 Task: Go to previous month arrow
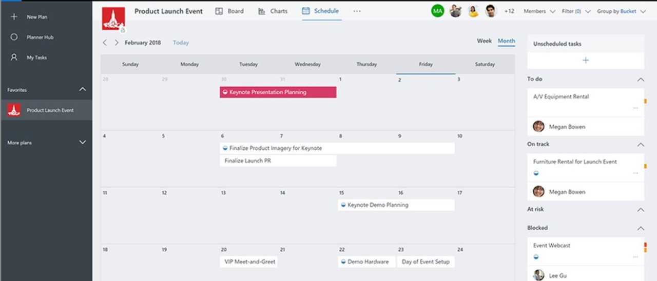105,43
